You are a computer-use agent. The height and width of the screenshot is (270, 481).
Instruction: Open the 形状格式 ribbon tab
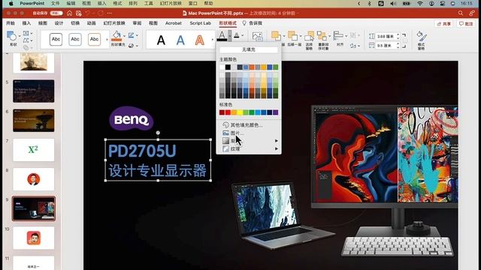tap(228, 23)
